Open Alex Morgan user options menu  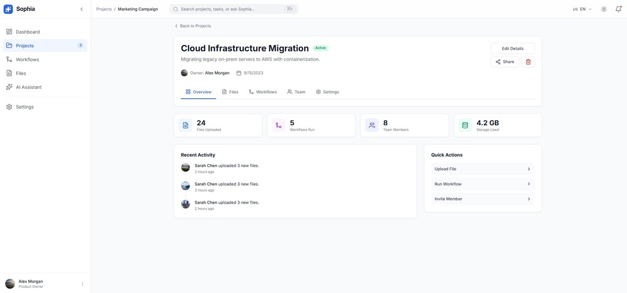click(83, 284)
